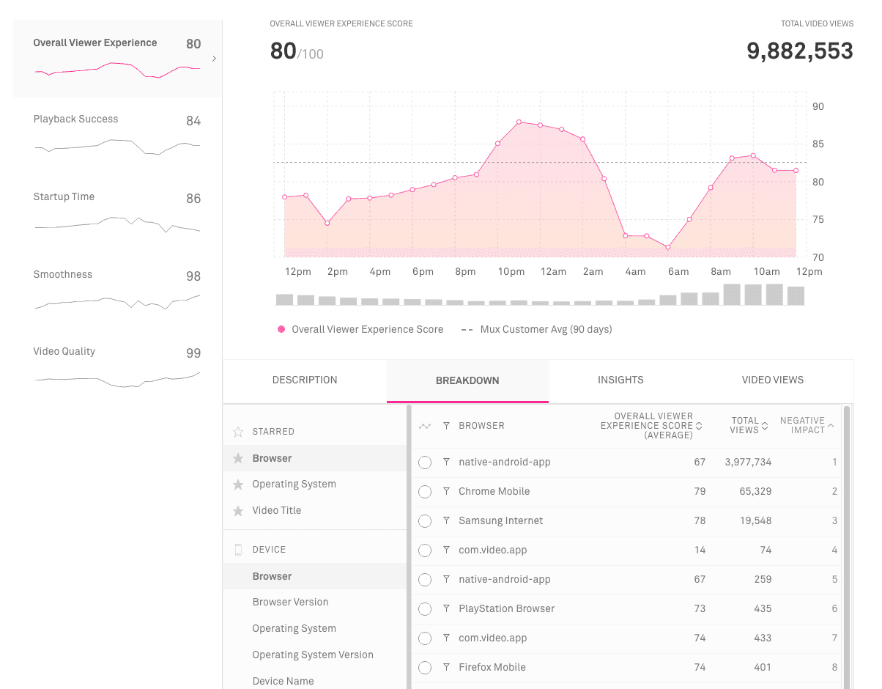Click the phone icon next to DEVICE
Screen dimensions: 882x689
[237, 549]
